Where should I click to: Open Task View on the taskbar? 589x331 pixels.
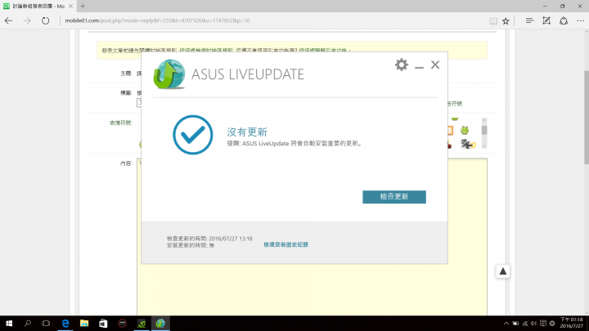pos(46,323)
